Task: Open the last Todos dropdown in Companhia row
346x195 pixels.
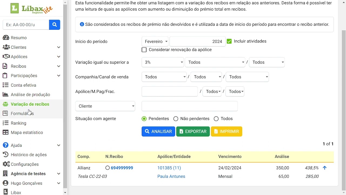Action: 247,77
